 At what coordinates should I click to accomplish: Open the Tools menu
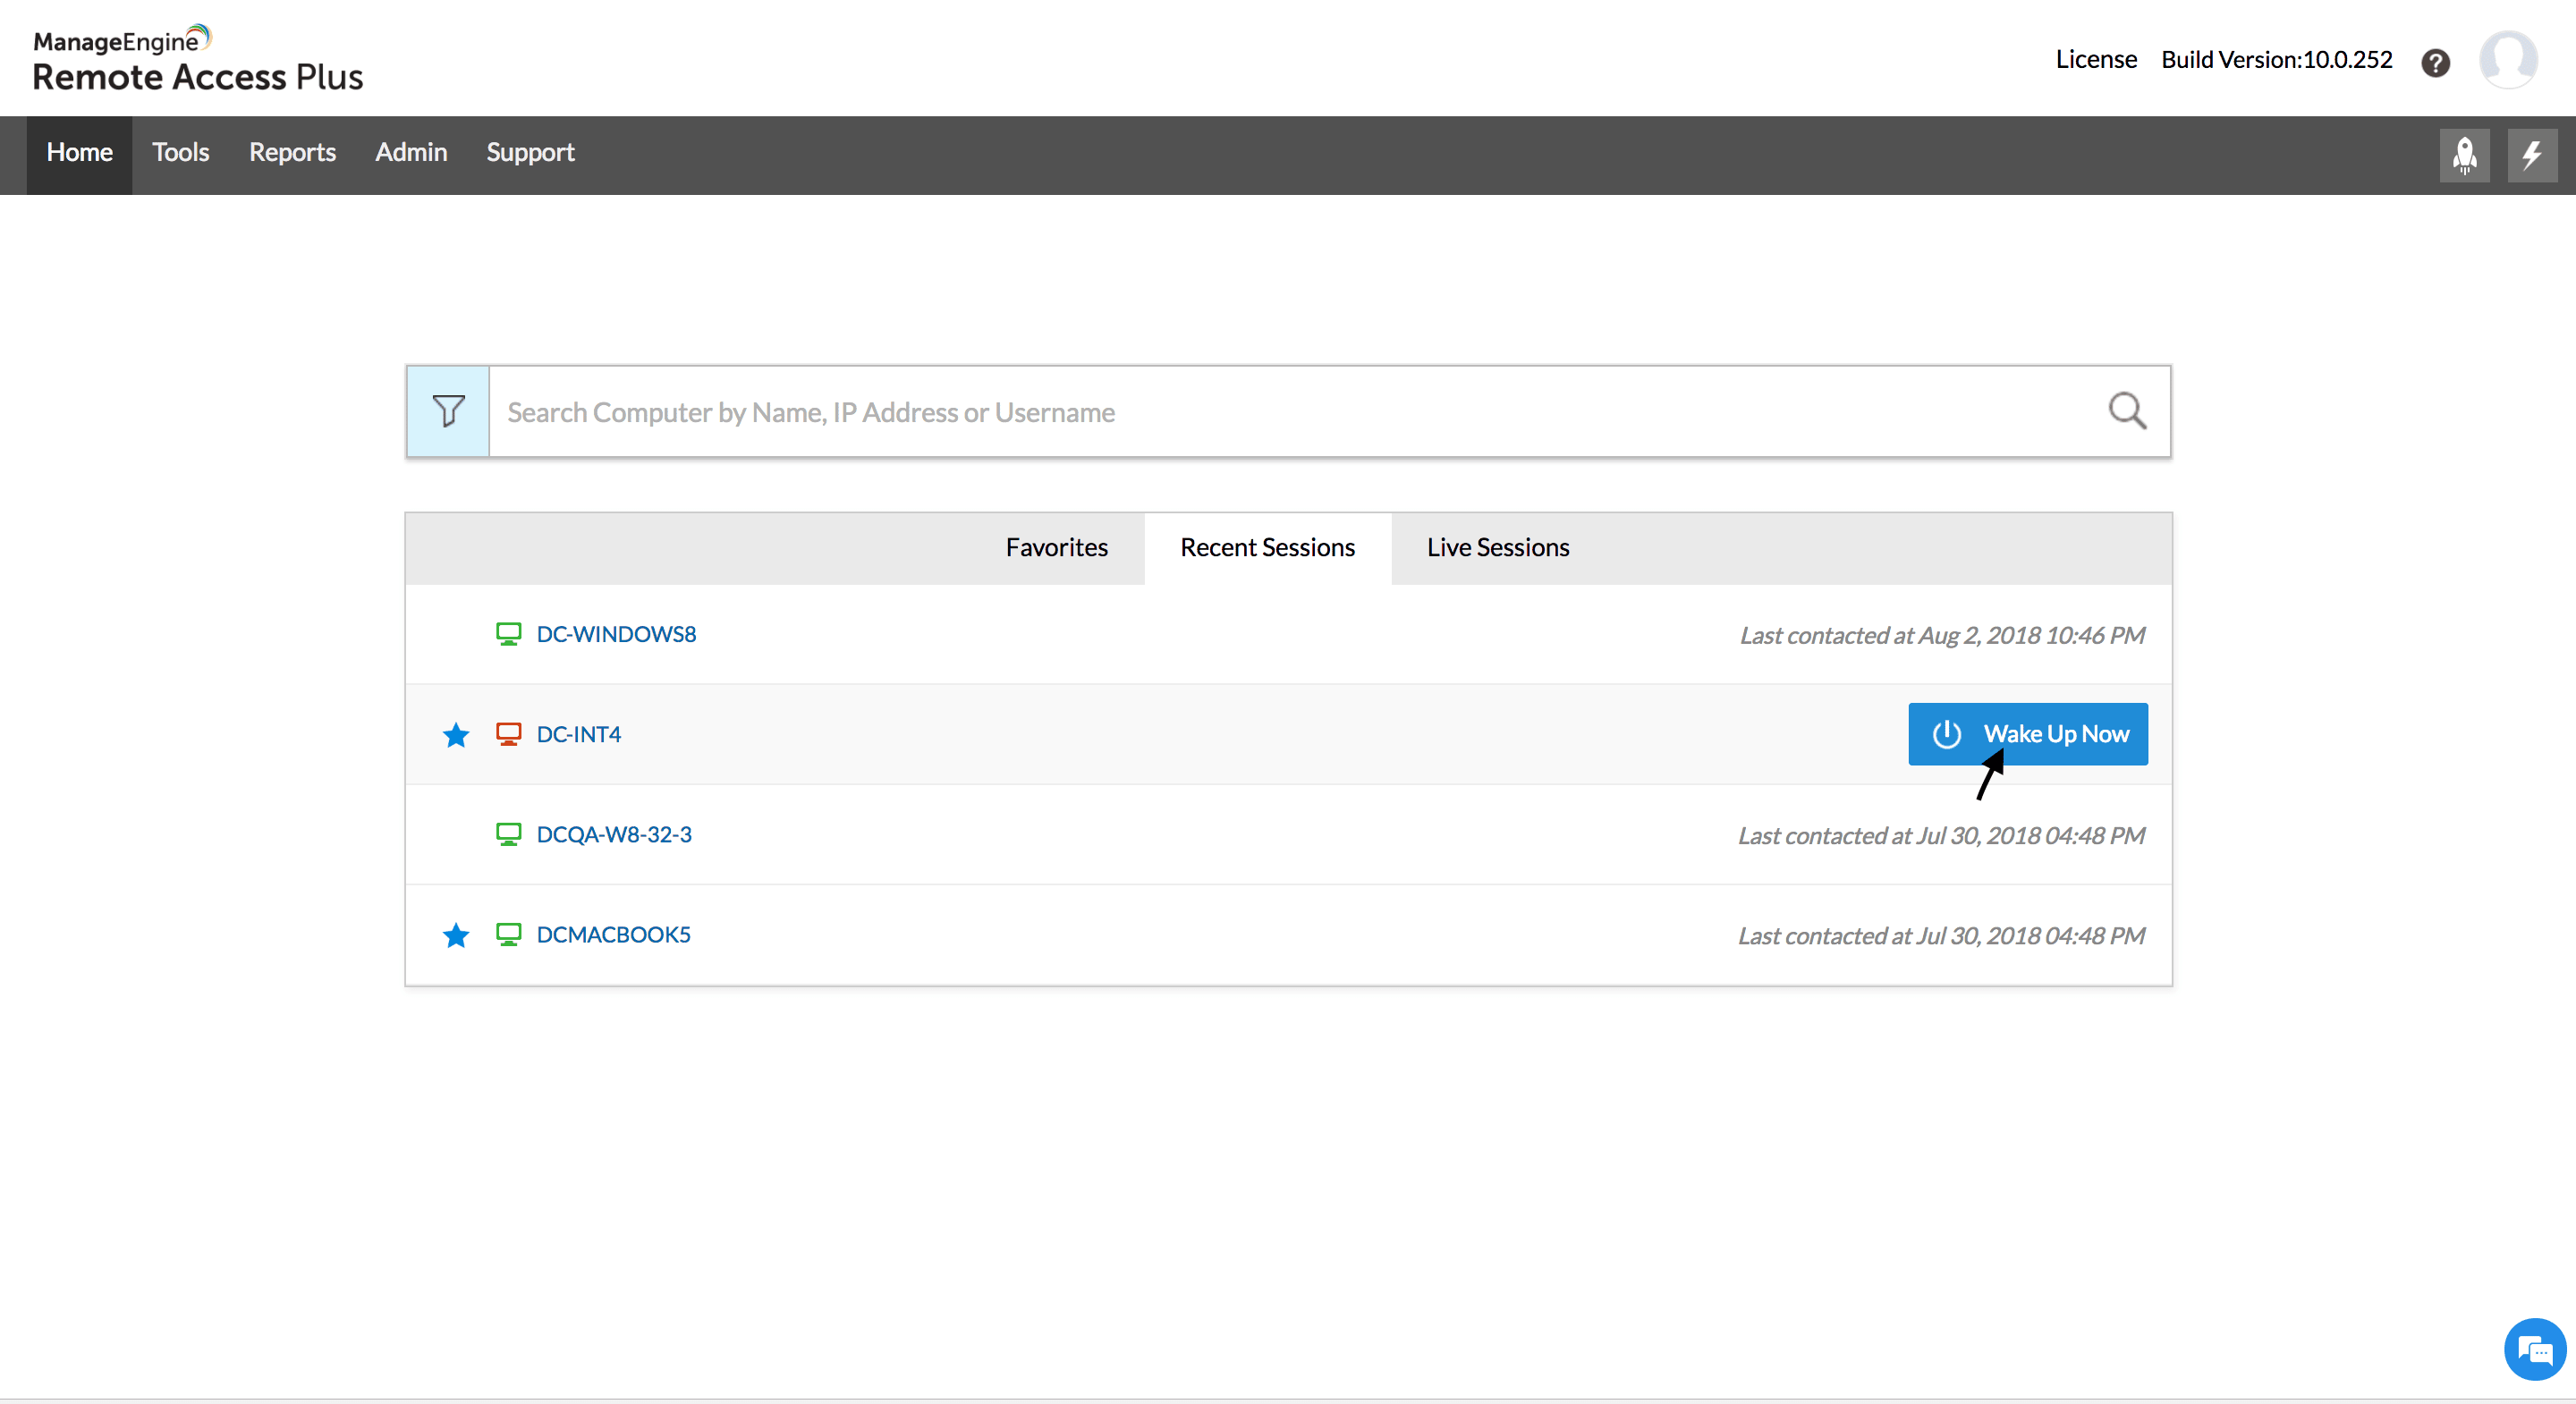click(181, 153)
